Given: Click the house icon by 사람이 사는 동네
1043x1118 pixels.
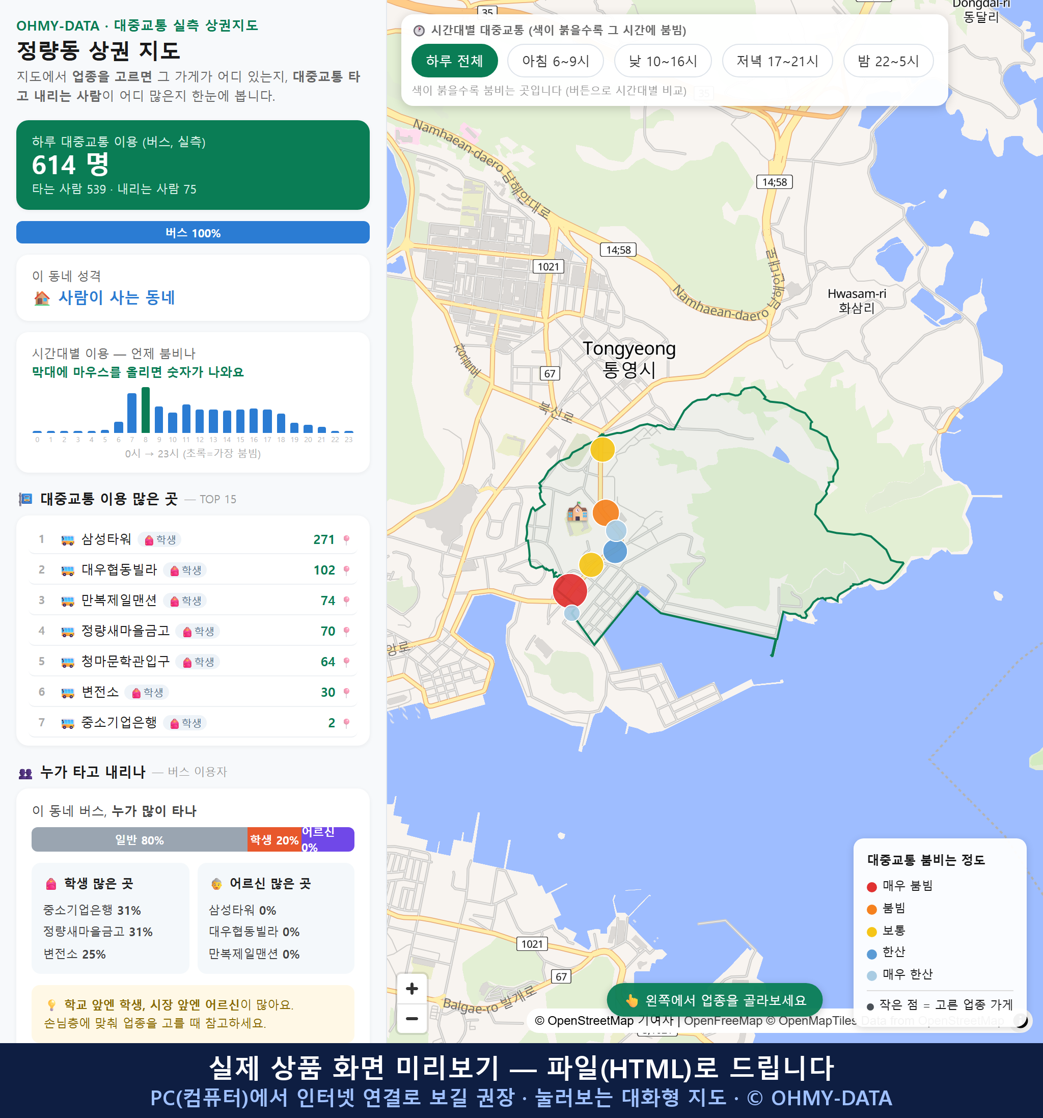Looking at the screenshot, I should pos(42,298).
